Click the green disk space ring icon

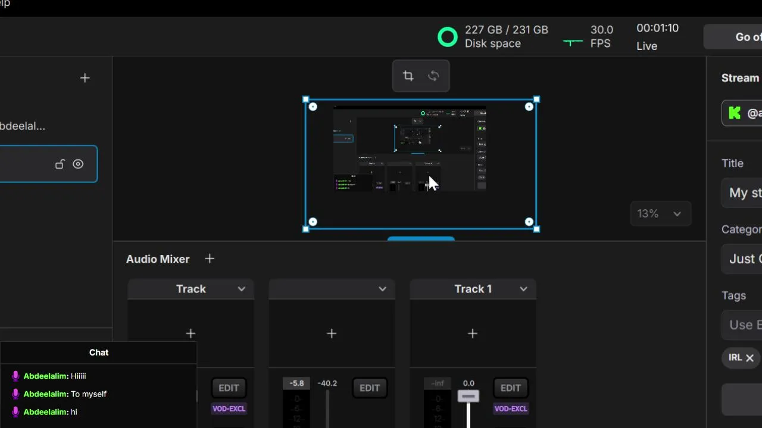pyautogui.click(x=448, y=37)
